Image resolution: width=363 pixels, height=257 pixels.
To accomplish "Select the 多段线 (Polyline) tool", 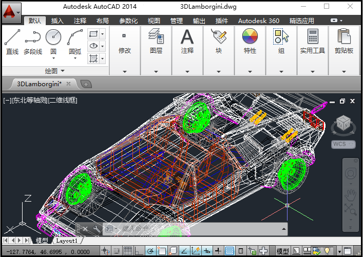I will tap(33, 42).
